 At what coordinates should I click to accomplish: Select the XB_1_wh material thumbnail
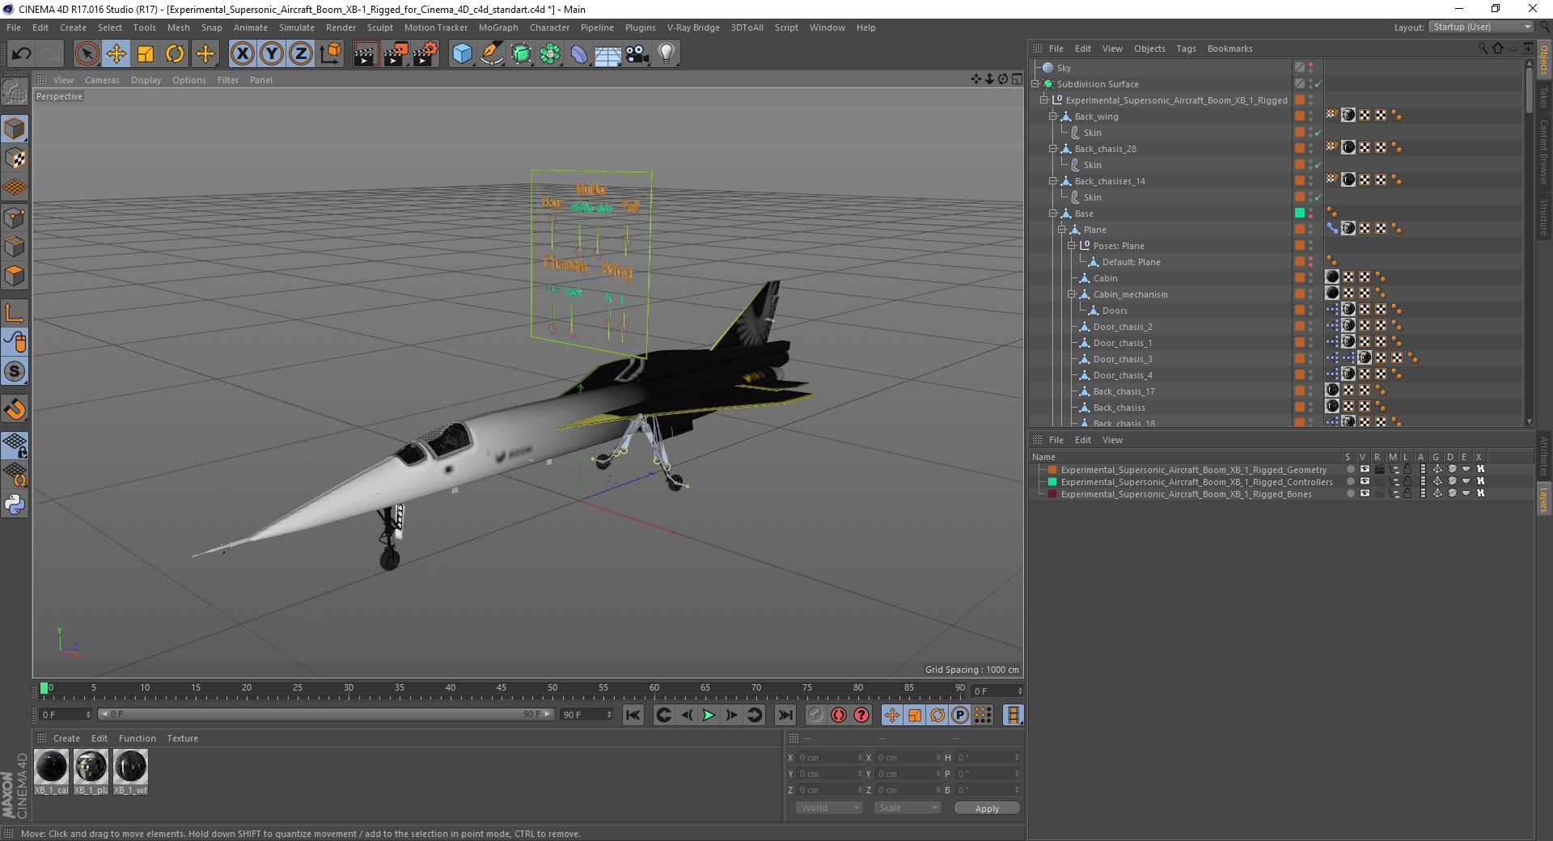(x=130, y=766)
